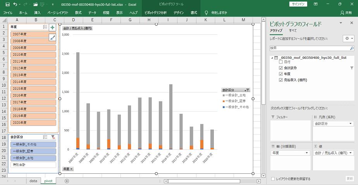Click the サインイン button
Viewport: 358px width, 185px height.
point(298,4)
